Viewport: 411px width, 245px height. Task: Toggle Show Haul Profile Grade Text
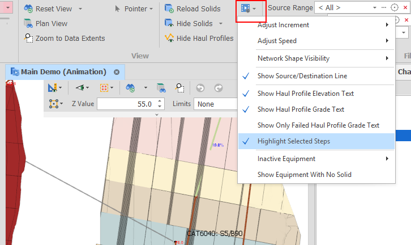click(316, 109)
